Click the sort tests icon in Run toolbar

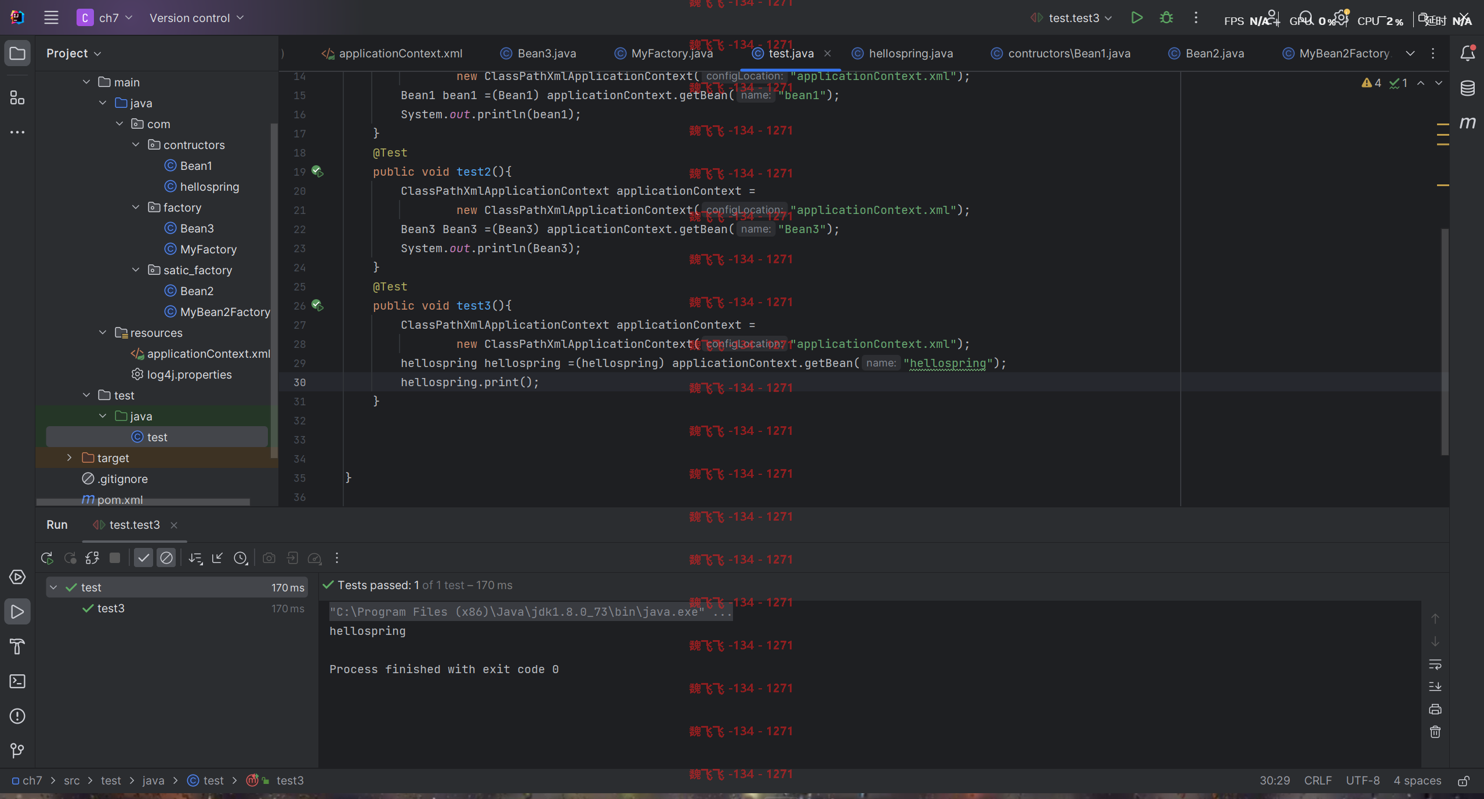[195, 558]
